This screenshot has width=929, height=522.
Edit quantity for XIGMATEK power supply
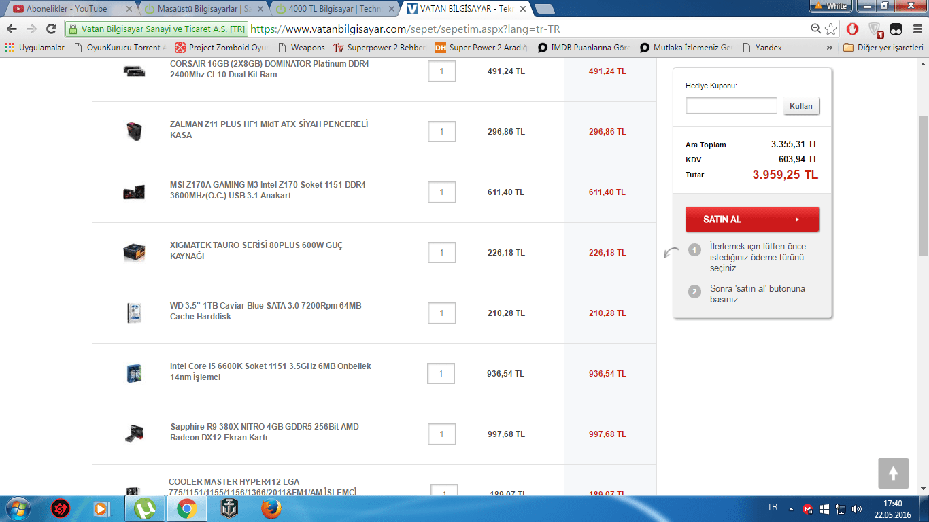(x=441, y=253)
